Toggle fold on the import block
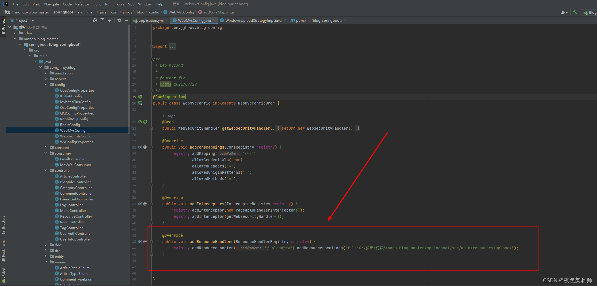Image resolution: width=597 pixels, height=286 pixels. 151,47
